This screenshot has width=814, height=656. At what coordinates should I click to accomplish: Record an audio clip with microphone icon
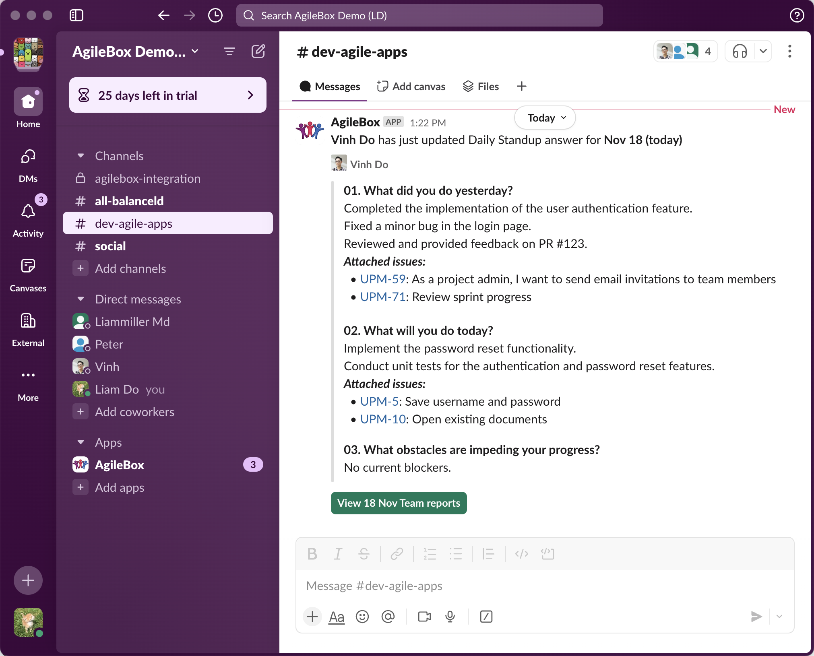tap(450, 617)
